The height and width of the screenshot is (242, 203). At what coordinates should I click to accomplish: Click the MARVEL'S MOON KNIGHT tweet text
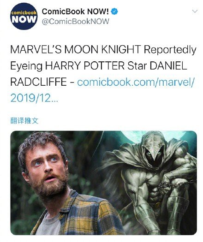pyautogui.click(x=76, y=49)
